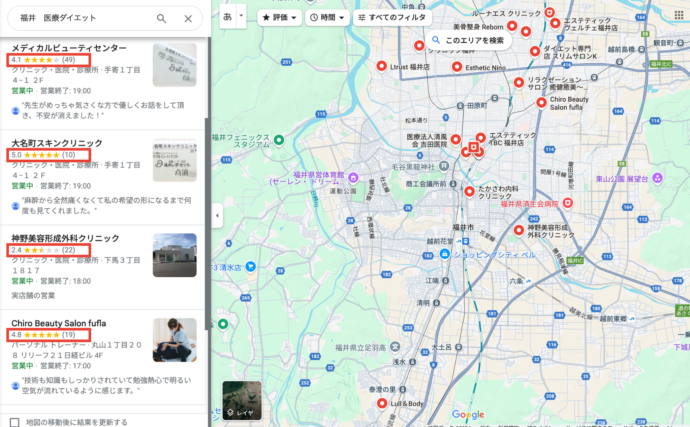The height and width of the screenshot is (427, 690).
Task: Select Ltrust 福井店 map pin
Action: (x=381, y=66)
